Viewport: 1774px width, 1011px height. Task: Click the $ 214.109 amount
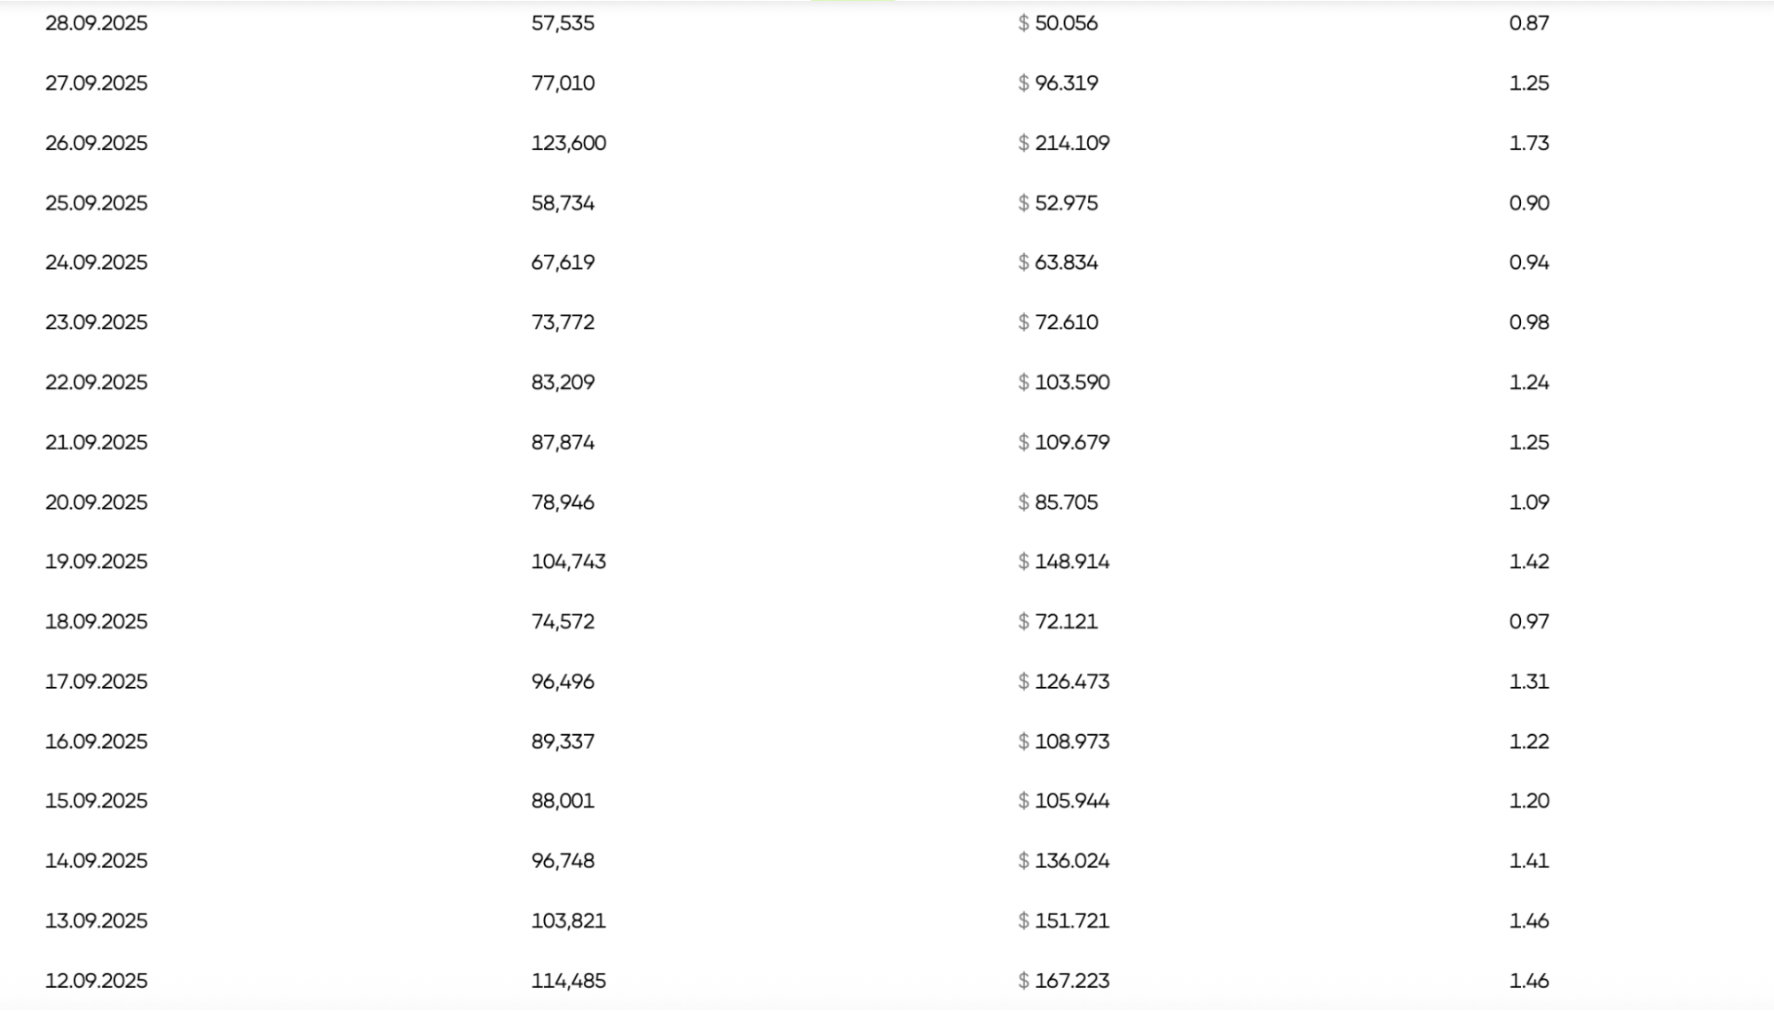pyautogui.click(x=1063, y=143)
